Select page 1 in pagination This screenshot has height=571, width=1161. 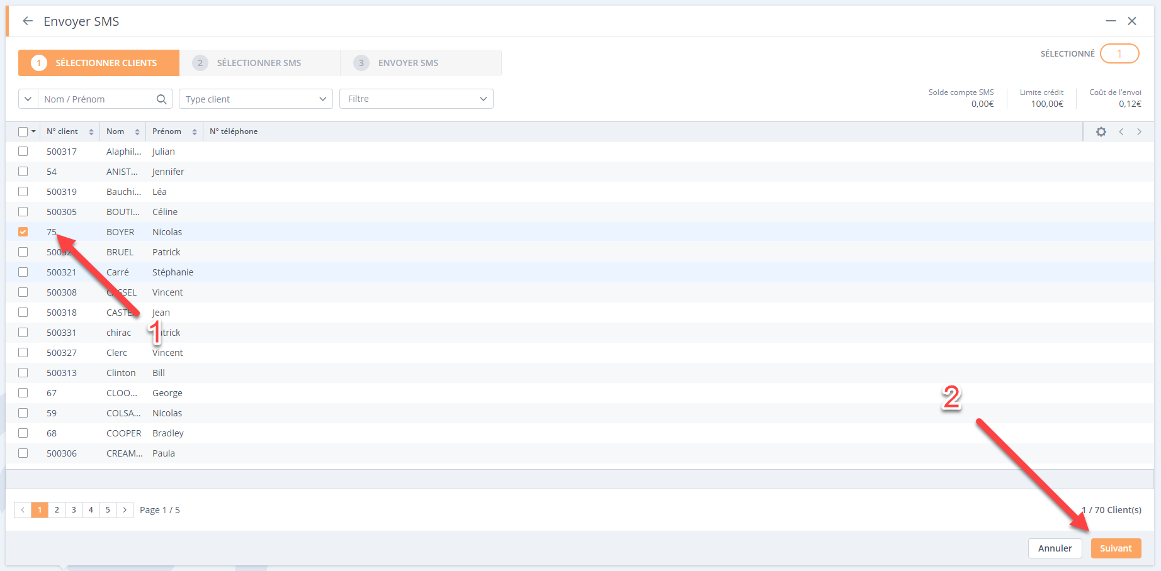40,510
